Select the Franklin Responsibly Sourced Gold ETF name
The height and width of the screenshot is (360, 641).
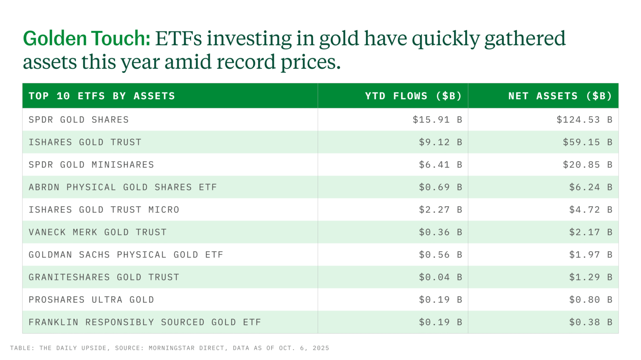click(x=145, y=322)
